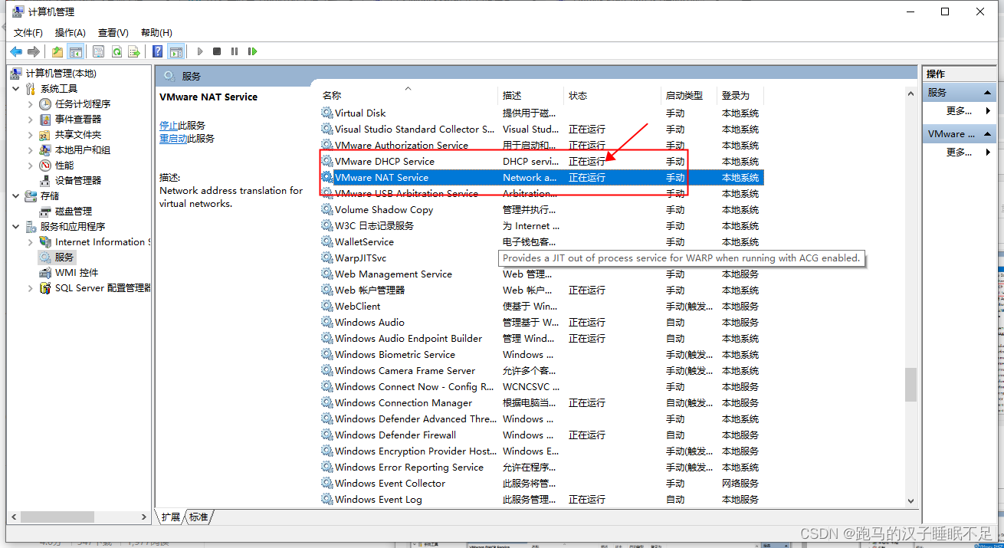This screenshot has width=1004, height=548.
Task: Click the Refresh toolbar icon
Action: (x=116, y=51)
